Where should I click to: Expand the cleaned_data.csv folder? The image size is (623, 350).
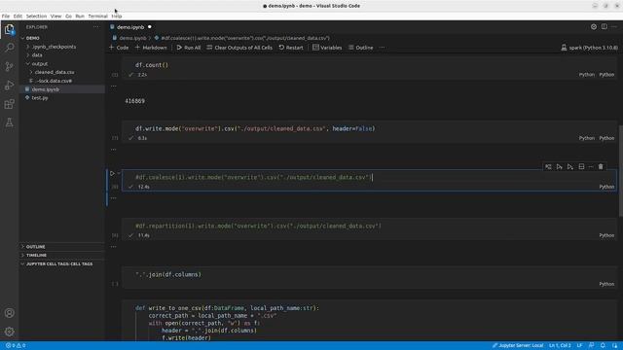coord(55,72)
